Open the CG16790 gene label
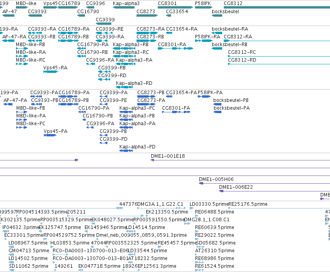The height and width of the screenshot is (272, 330). 88,11
